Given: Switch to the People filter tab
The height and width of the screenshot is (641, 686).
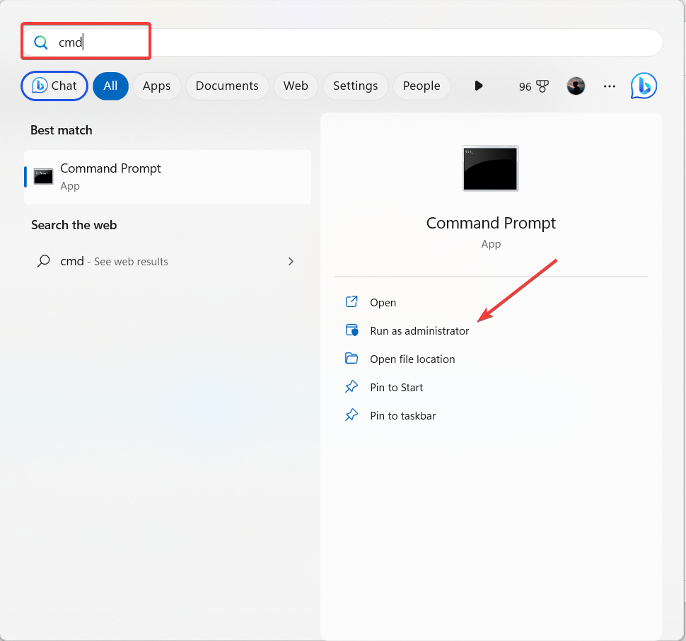Looking at the screenshot, I should pos(422,86).
